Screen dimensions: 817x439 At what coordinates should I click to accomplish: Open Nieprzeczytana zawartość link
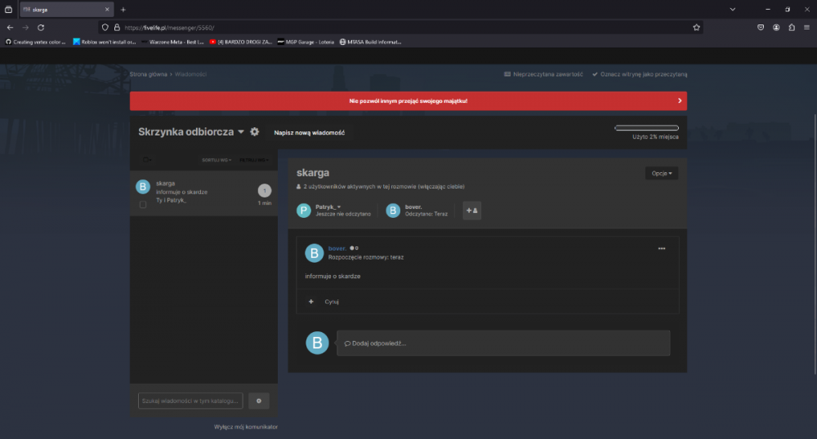[x=543, y=74]
